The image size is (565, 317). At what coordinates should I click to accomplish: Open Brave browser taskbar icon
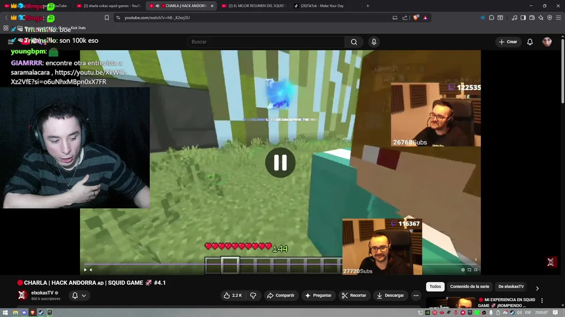[x=32, y=313]
